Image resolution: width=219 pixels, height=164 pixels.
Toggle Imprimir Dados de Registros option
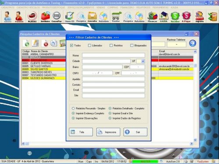coord(110,118)
